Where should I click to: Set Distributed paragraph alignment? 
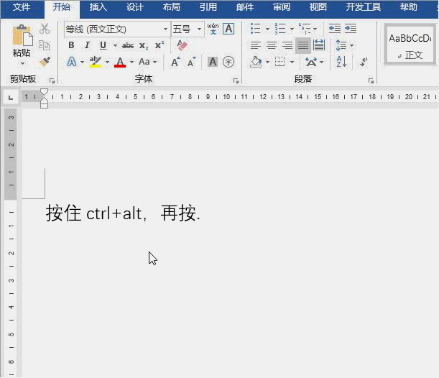coord(319,45)
